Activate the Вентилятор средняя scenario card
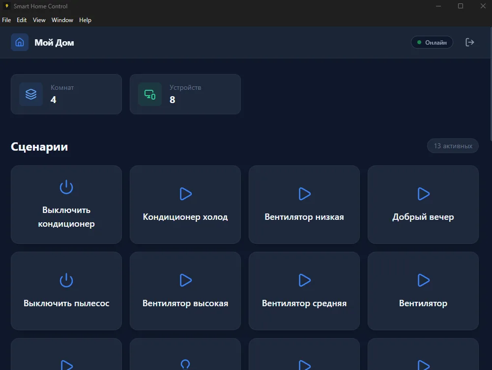Screen dimensions: 492x370 pos(304,291)
